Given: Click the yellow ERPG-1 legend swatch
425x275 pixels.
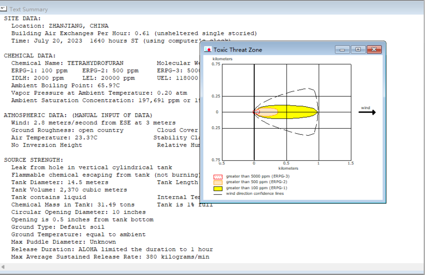Looking at the screenshot, I should coord(218,188).
